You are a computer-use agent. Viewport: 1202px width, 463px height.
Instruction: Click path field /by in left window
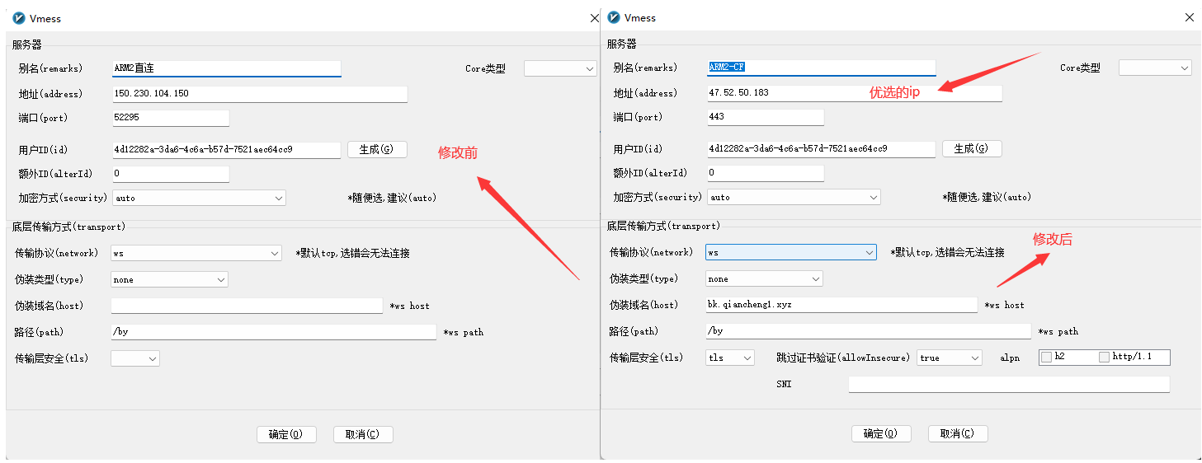(x=273, y=332)
